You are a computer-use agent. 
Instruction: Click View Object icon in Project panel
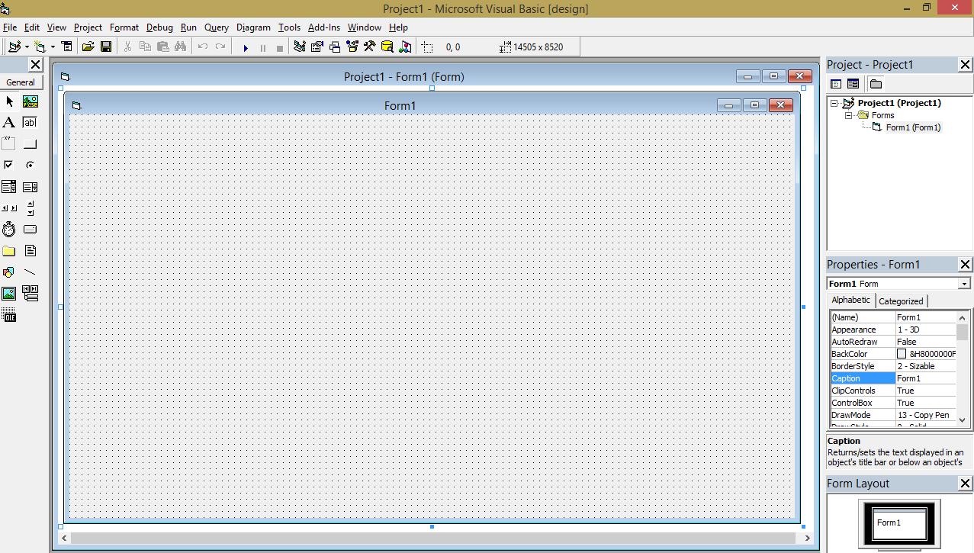click(x=853, y=84)
